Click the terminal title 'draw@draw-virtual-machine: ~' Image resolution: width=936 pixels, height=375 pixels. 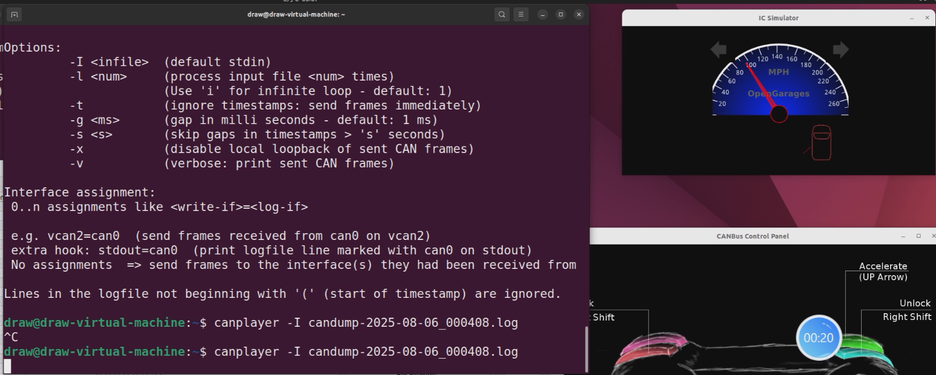coord(296,15)
